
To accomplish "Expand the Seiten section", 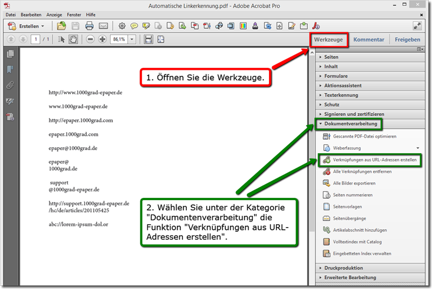I will 370,57.
